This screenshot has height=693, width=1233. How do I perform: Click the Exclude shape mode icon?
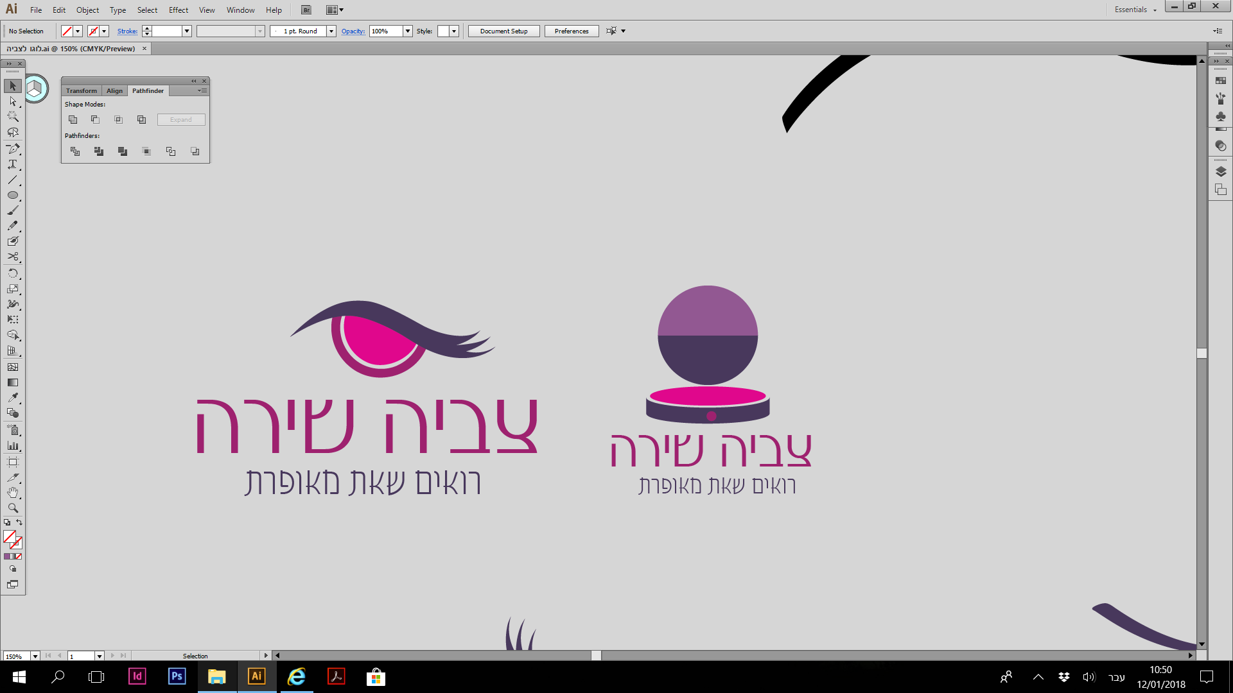142,120
